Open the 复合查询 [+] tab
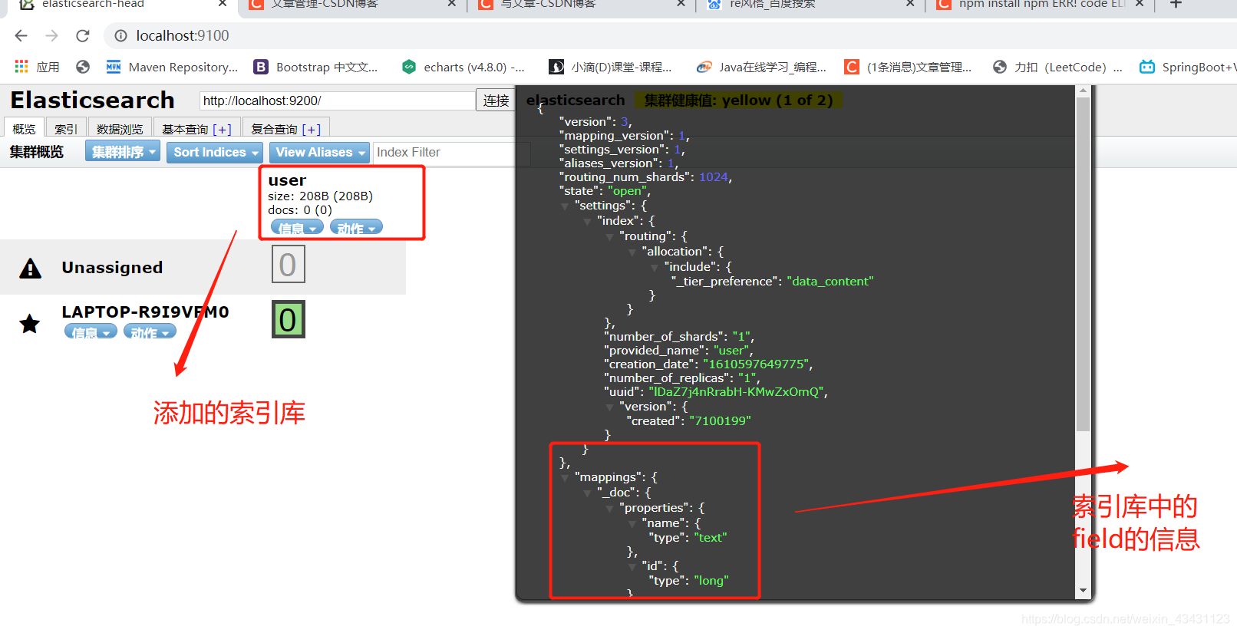Viewport: 1237px width, 633px height. (x=285, y=128)
